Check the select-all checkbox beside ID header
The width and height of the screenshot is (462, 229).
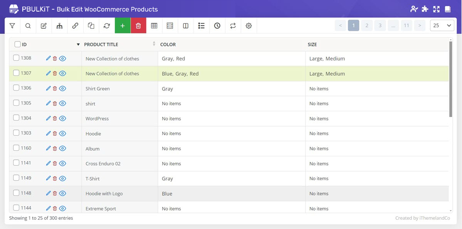point(17,44)
